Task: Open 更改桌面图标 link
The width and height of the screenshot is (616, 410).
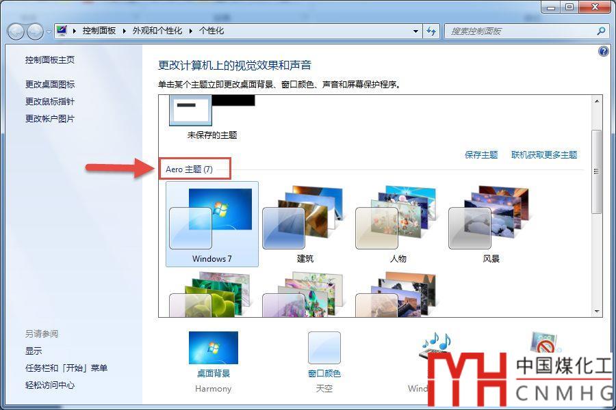Action: click(x=50, y=84)
